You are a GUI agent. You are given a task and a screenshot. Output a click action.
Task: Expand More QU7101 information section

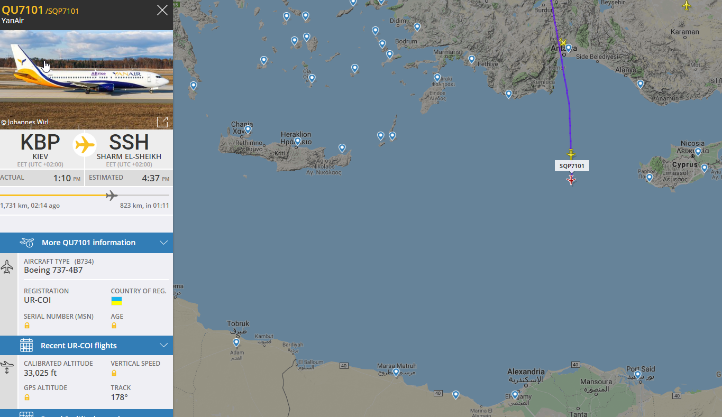88,243
